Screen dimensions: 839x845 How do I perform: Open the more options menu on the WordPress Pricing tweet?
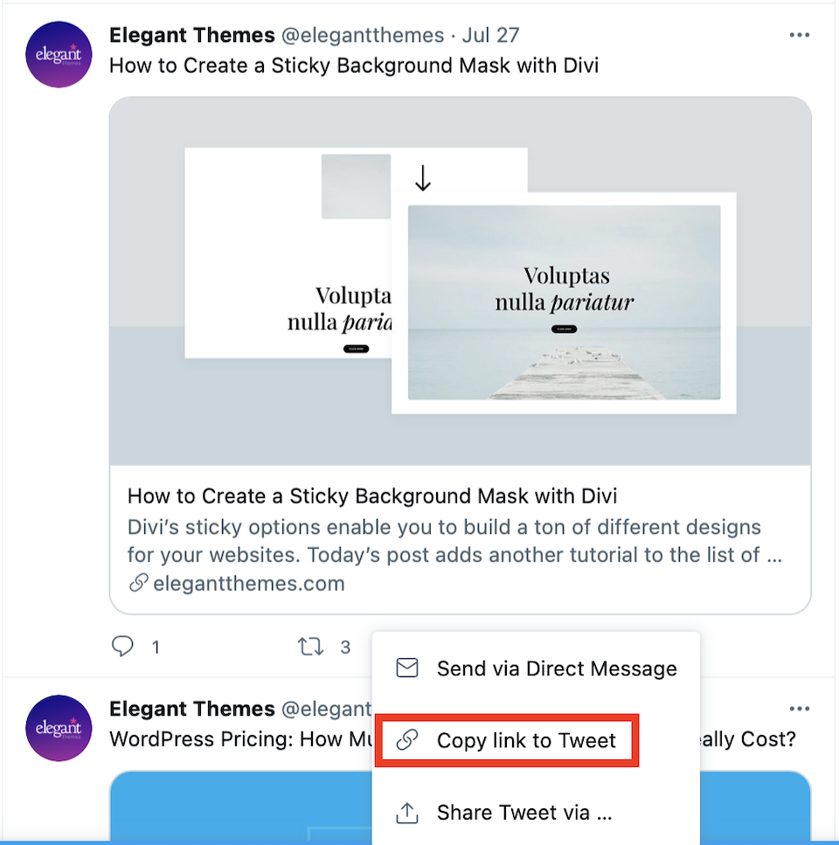coord(799,709)
